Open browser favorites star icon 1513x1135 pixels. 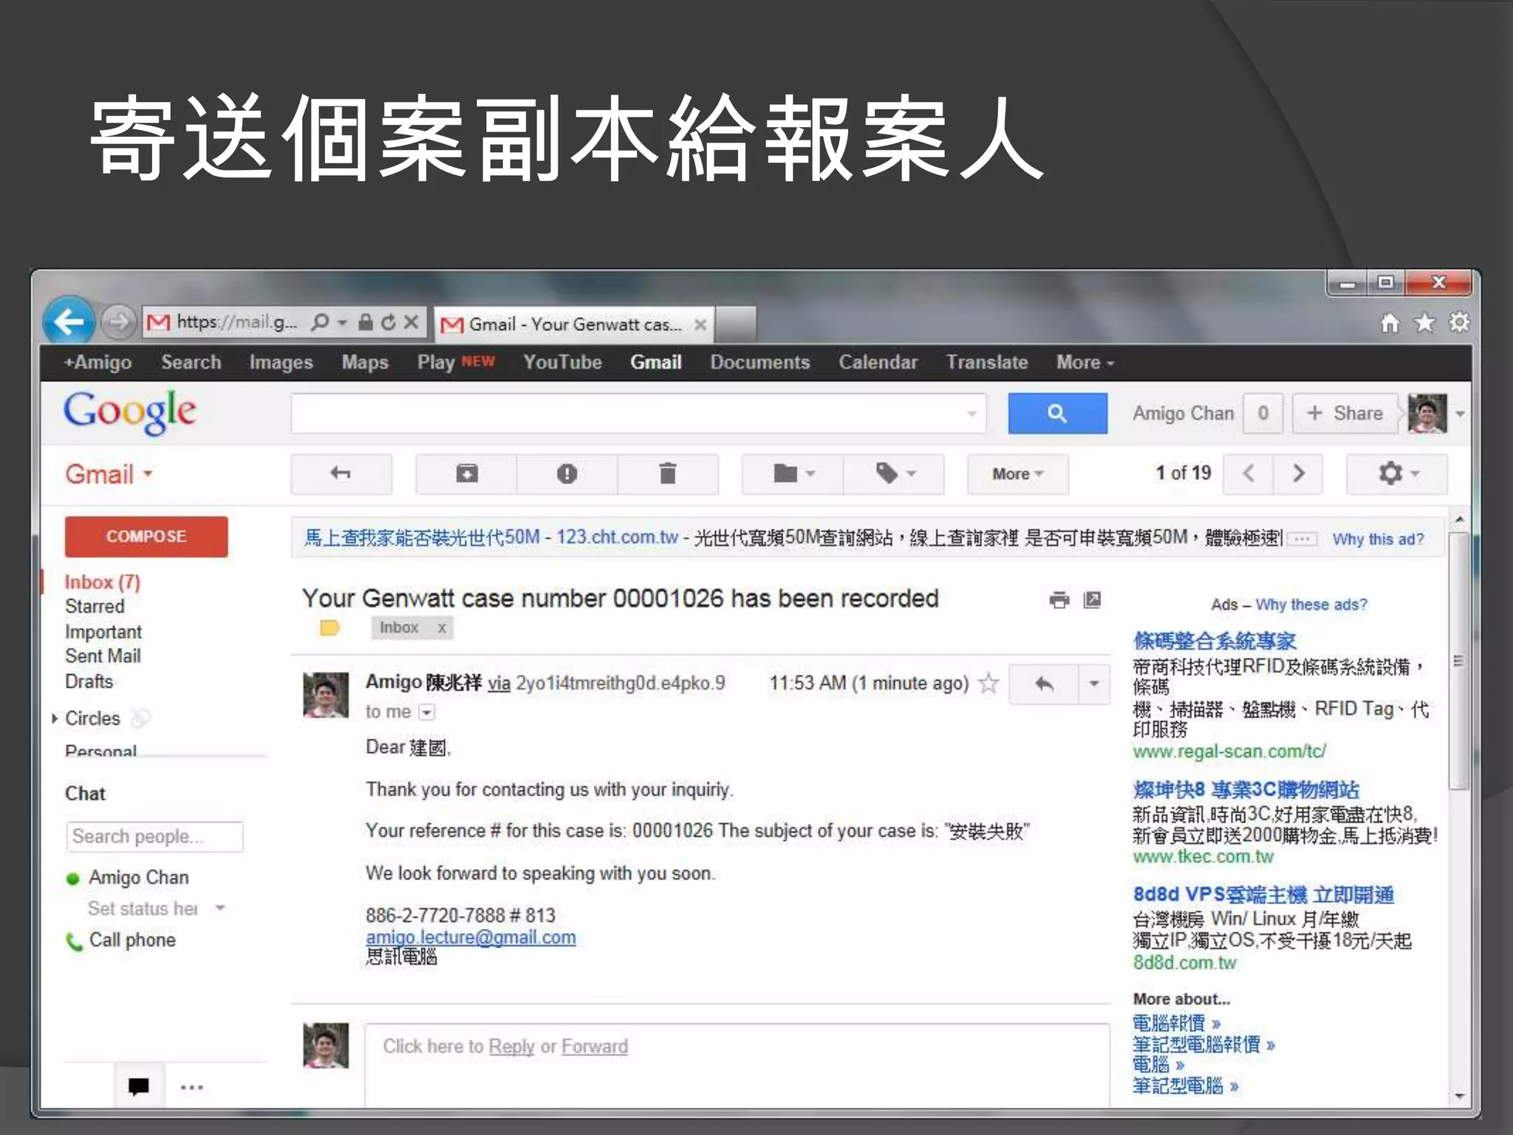pos(1424,323)
